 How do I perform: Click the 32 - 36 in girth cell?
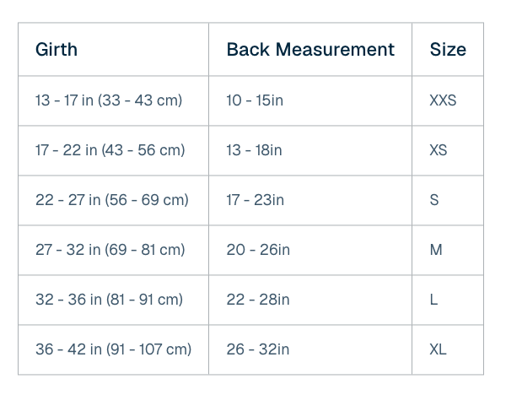[x=113, y=300]
